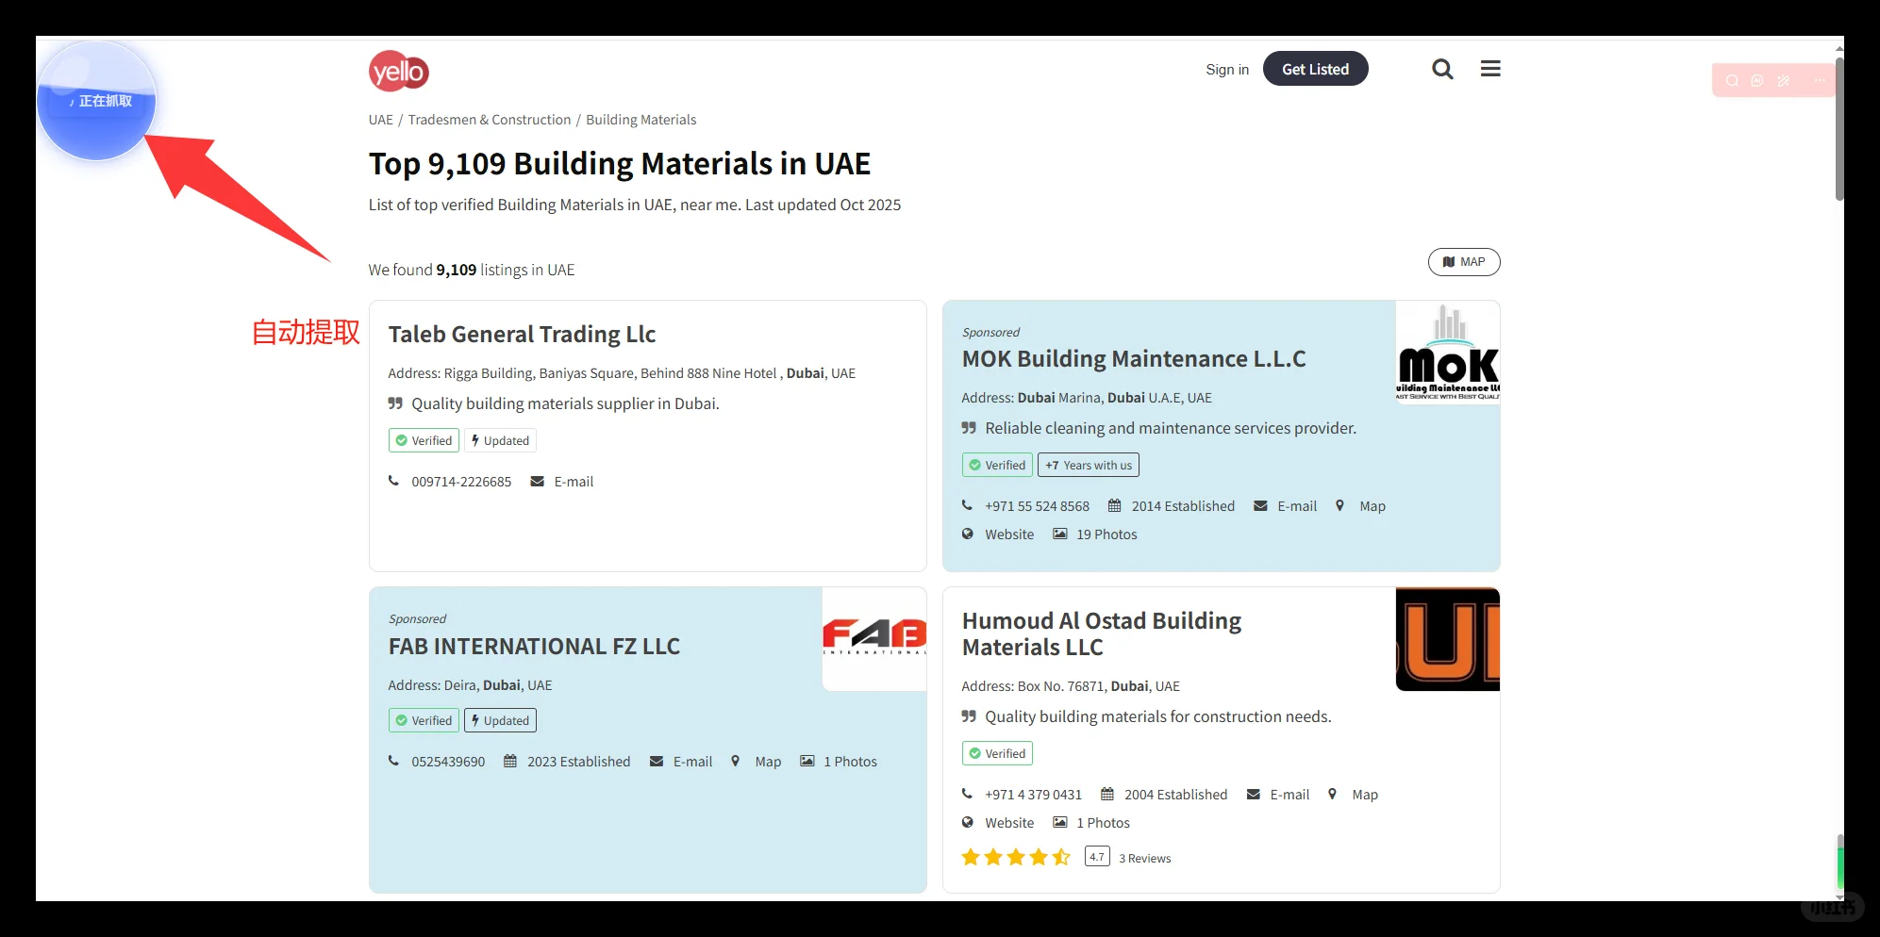This screenshot has width=1880, height=937.
Task: Open the Building Materials breadcrumb
Action: pos(641,120)
